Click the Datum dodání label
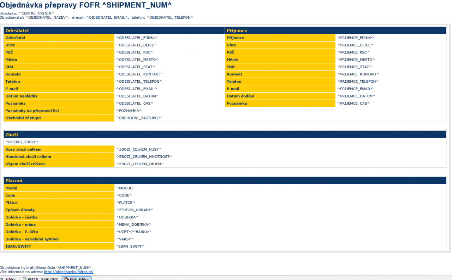The width and height of the screenshot is (452, 280). [x=240, y=96]
